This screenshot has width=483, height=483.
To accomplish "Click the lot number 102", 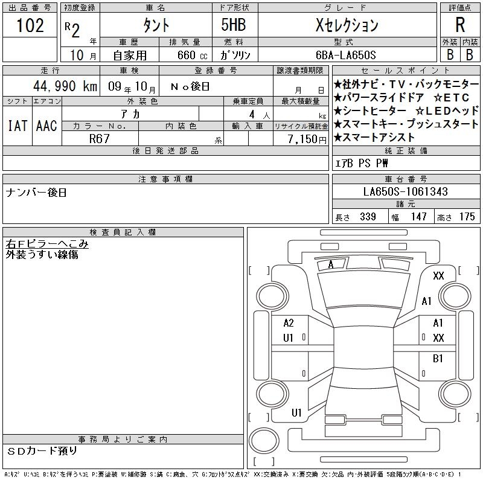I will 30,25.
